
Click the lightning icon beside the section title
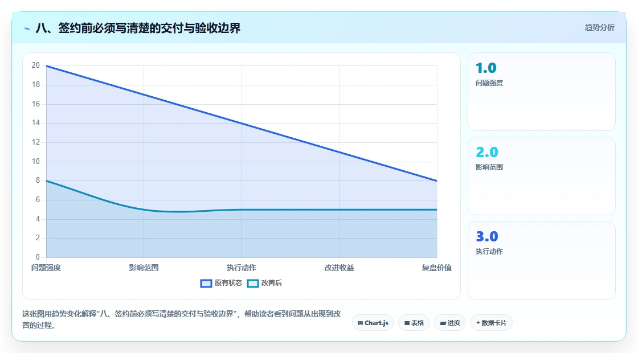pos(27,28)
